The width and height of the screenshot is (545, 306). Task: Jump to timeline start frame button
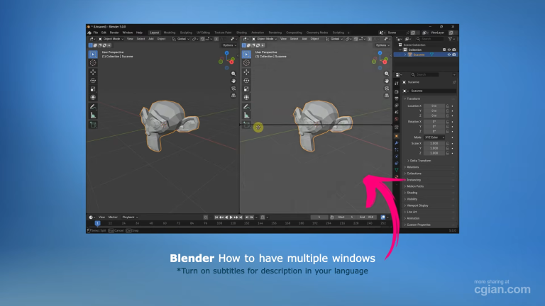216,217
